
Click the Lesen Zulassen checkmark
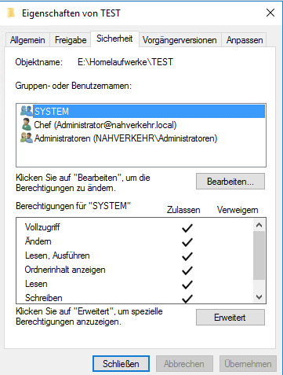tap(187, 285)
